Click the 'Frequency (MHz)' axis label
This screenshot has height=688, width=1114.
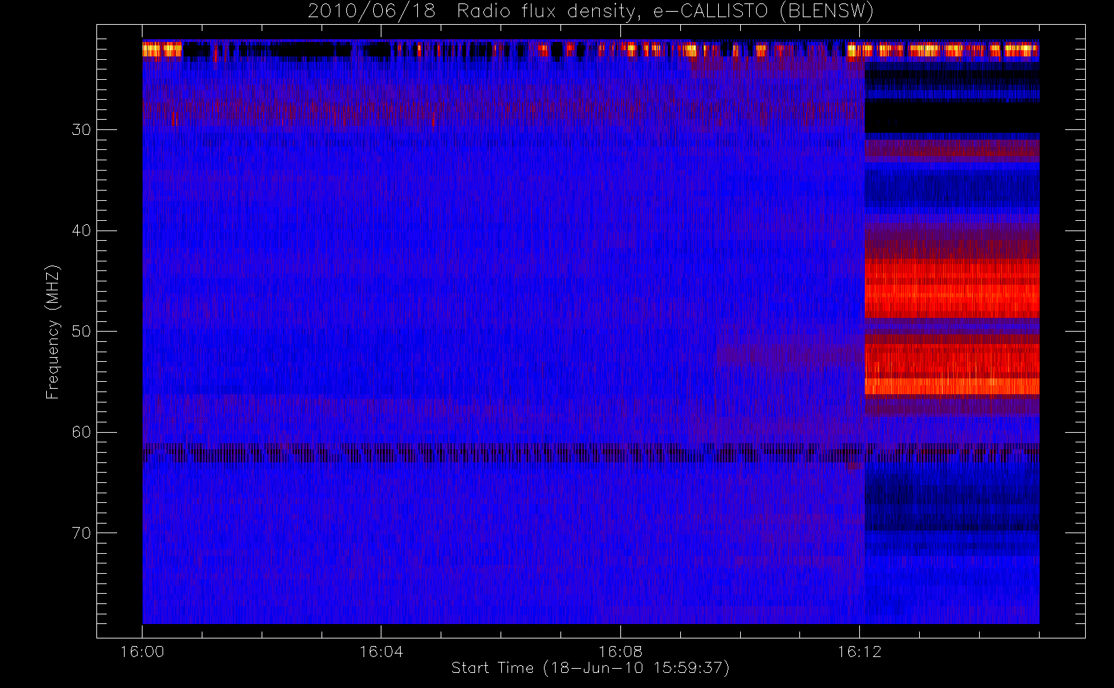[53, 332]
